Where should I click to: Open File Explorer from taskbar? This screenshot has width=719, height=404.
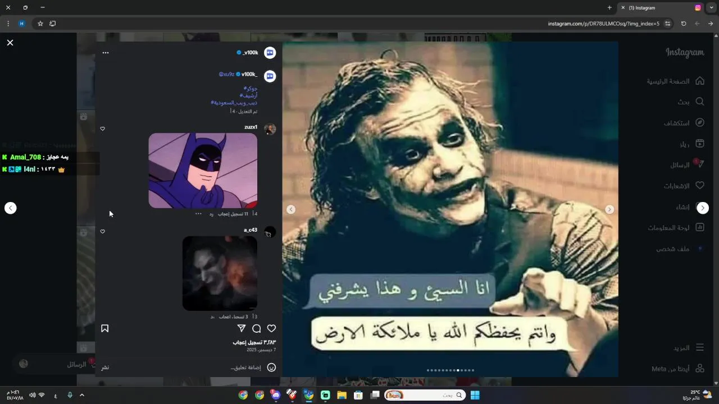(x=342, y=395)
